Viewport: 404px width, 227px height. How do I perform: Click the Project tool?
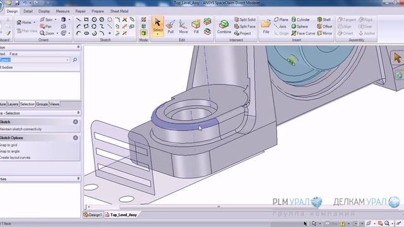tap(242, 33)
